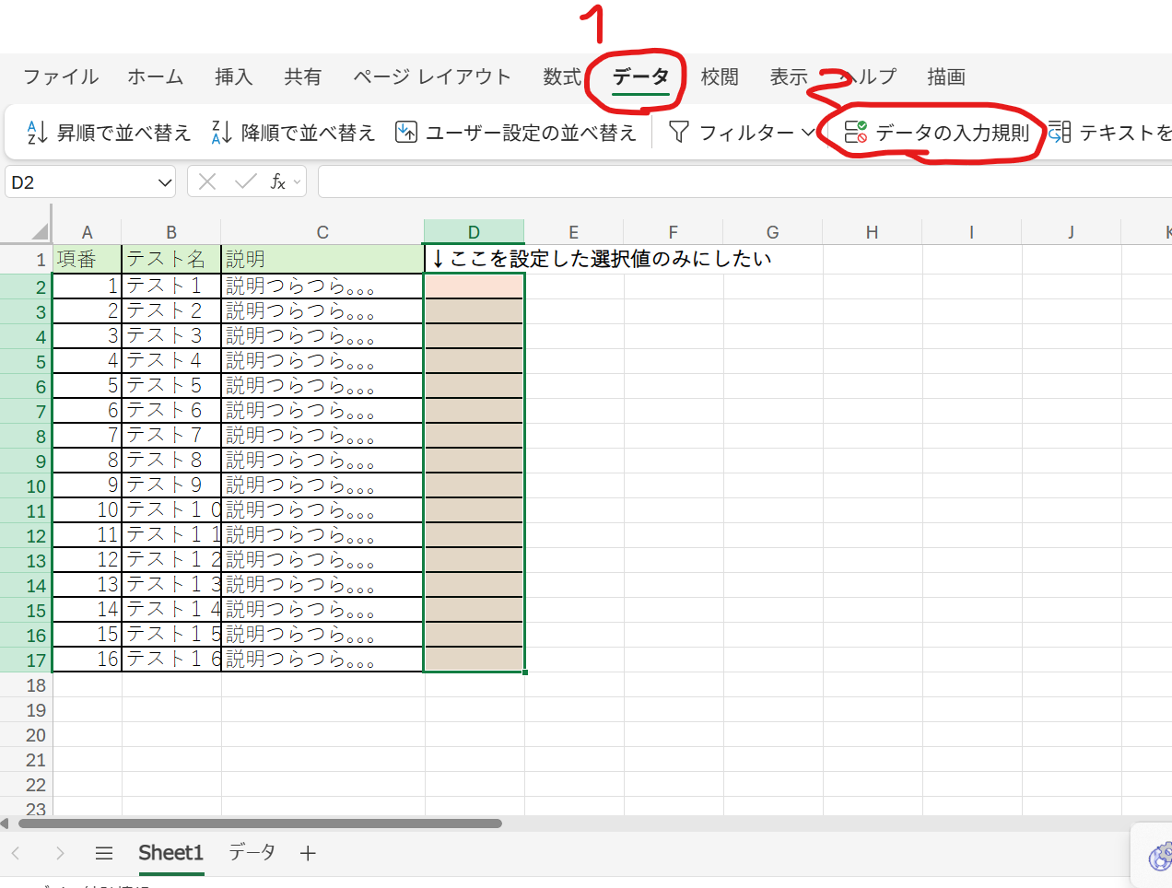Image resolution: width=1172 pixels, height=888 pixels.
Task: Switch to the 表示 tab
Action: point(789,77)
